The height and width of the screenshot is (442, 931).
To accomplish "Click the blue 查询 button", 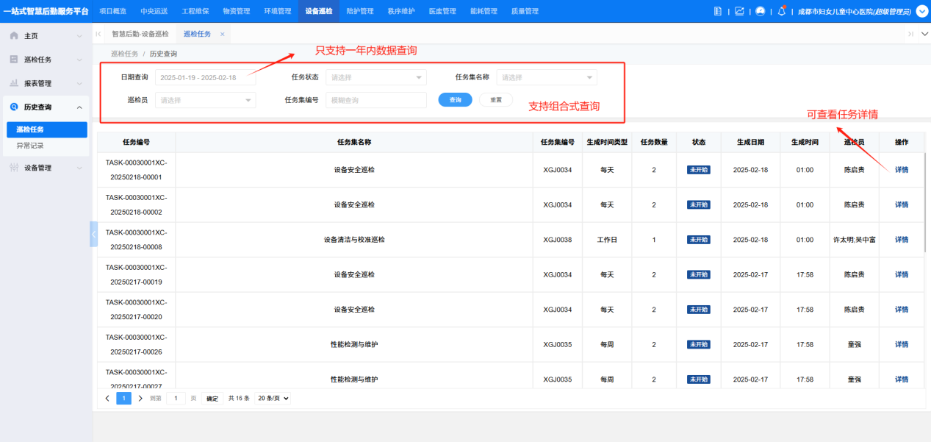I will click(x=455, y=99).
